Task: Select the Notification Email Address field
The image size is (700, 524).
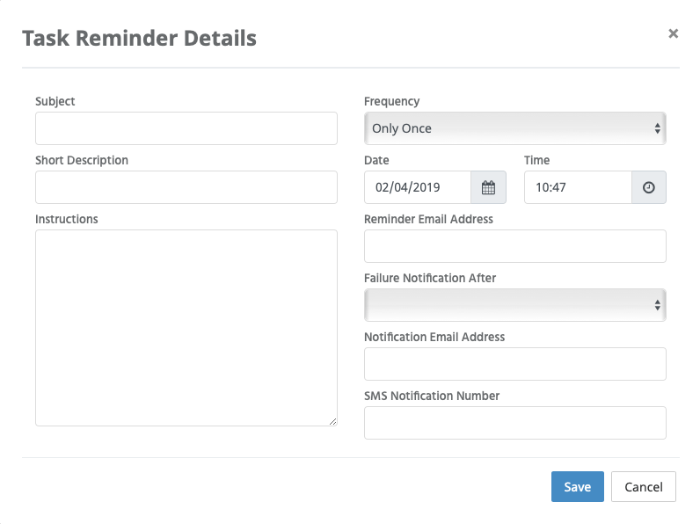Action: click(515, 364)
